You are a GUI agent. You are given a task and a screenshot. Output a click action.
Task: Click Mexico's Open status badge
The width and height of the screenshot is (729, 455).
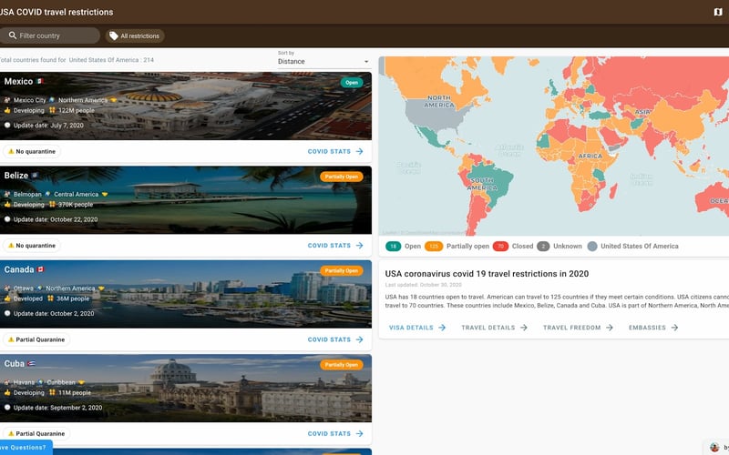tap(352, 83)
